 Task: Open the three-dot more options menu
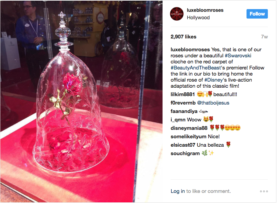[x=264, y=191]
